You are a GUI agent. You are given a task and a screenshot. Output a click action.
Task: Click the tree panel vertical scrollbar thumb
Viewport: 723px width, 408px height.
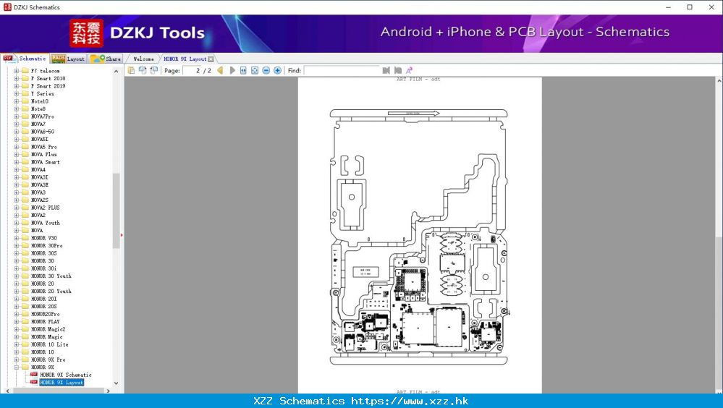(x=117, y=211)
